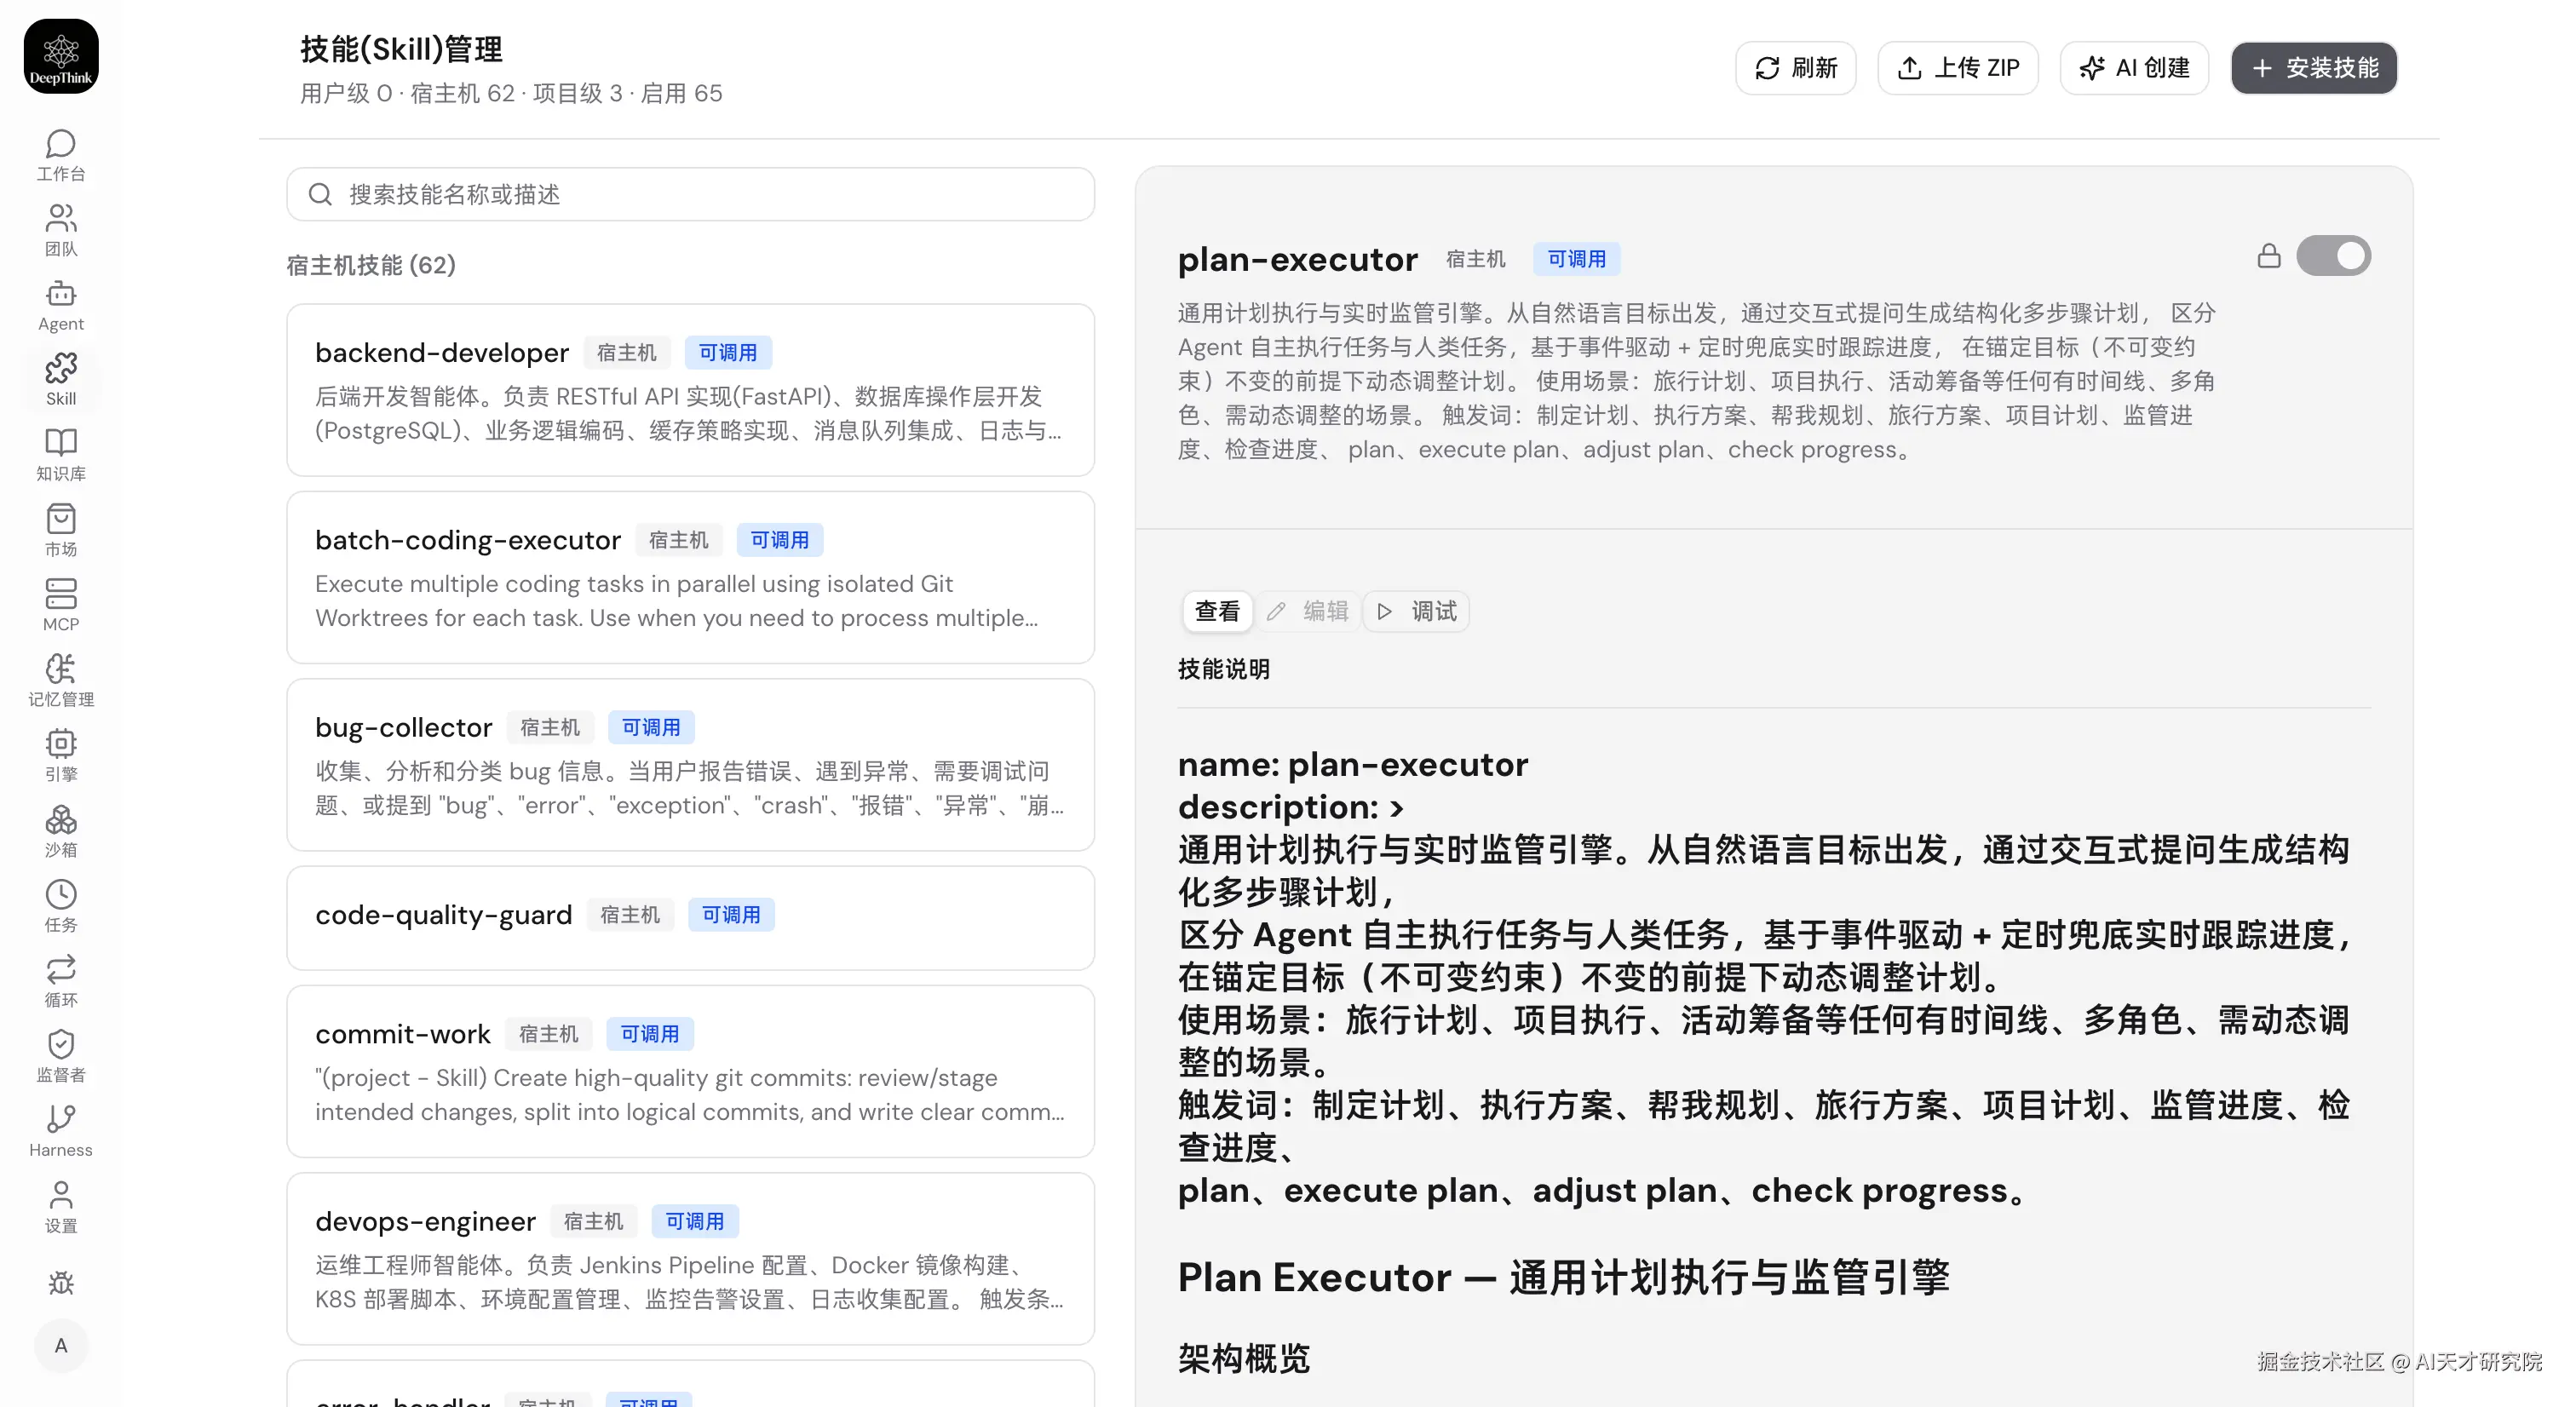Click the search magnifier icon
2576x1407 pixels.
(320, 194)
